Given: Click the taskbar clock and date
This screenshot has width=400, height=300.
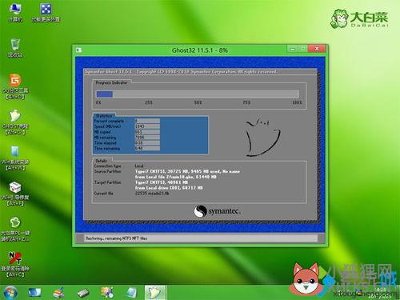Looking at the screenshot, I should tap(381, 293).
